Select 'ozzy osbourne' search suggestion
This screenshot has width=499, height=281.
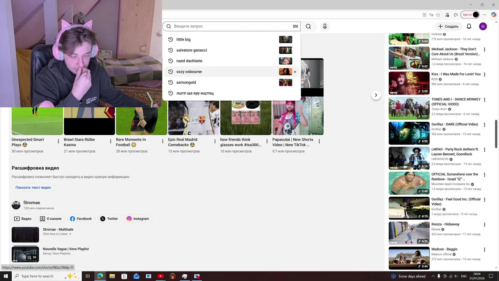click(x=232, y=71)
